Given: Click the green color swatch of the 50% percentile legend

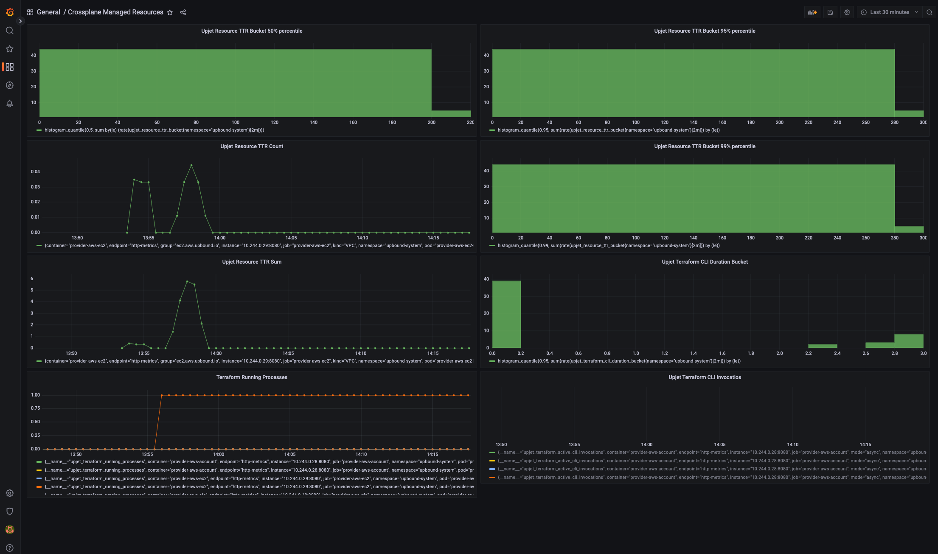Looking at the screenshot, I should click(x=39, y=130).
